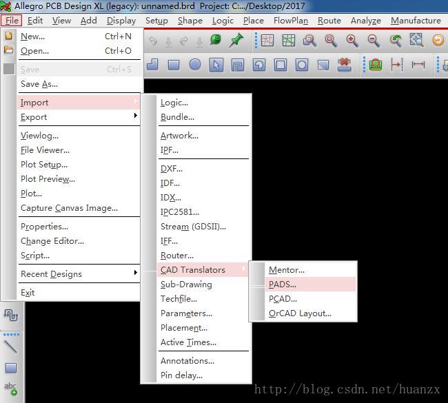Click the zoom out magnifier icon

click(x=374, y=41)
